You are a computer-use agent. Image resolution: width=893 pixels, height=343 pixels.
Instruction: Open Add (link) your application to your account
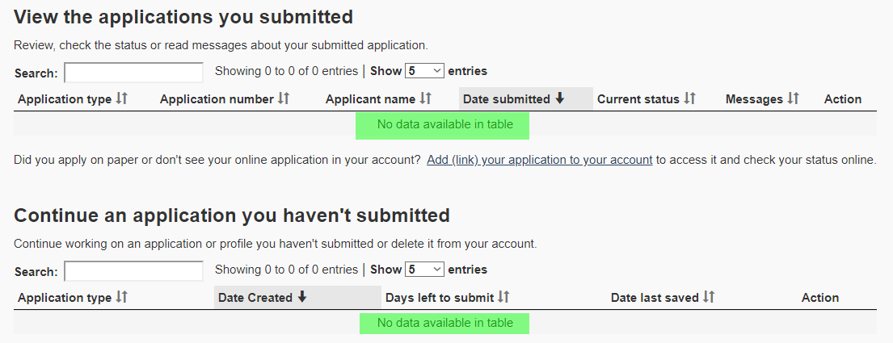[x=539, y=160]
